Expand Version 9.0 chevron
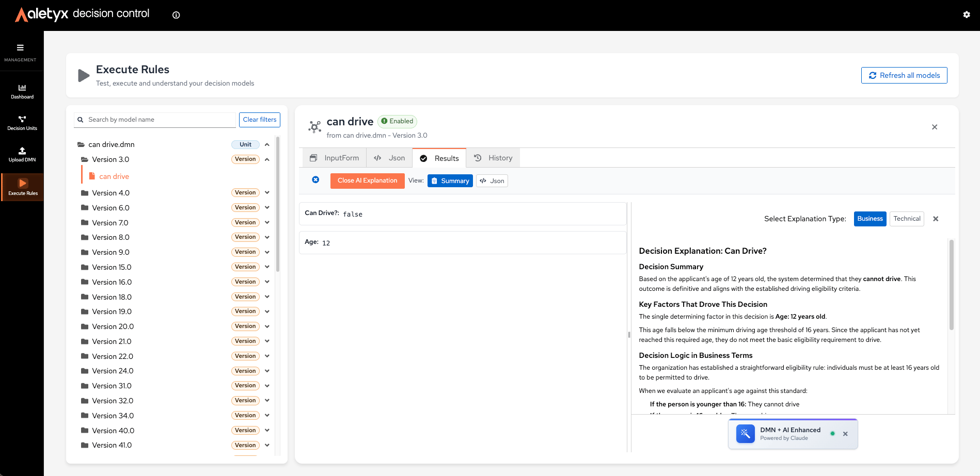Viewport: 980px width, 476px height. coord(267,252)
